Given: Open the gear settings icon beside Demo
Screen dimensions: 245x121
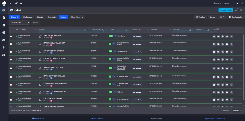Looking at the screenshot, I should click(237, 3).
